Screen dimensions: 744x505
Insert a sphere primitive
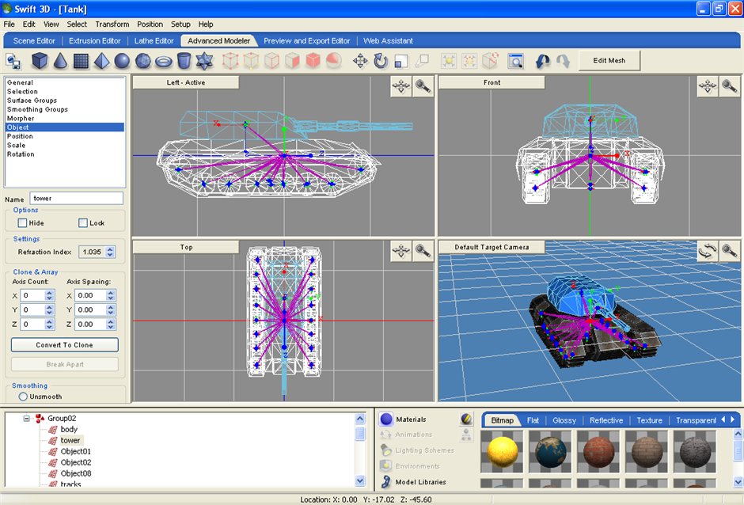[x=122, y=61]
